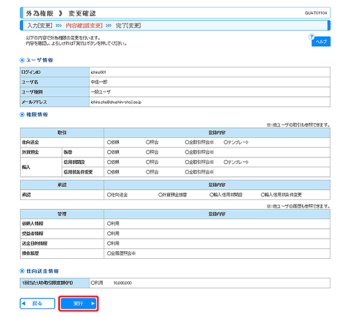This screenshot has height=317, width=346.
Task: Click the 承認 table header
Action: (62, 185)
